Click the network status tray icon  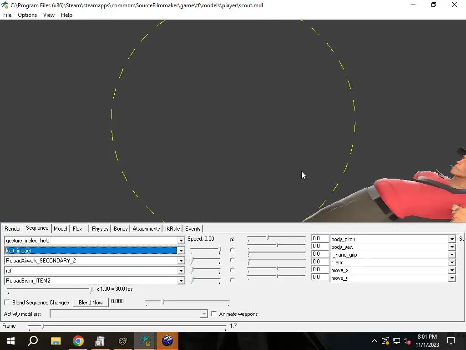396,341
